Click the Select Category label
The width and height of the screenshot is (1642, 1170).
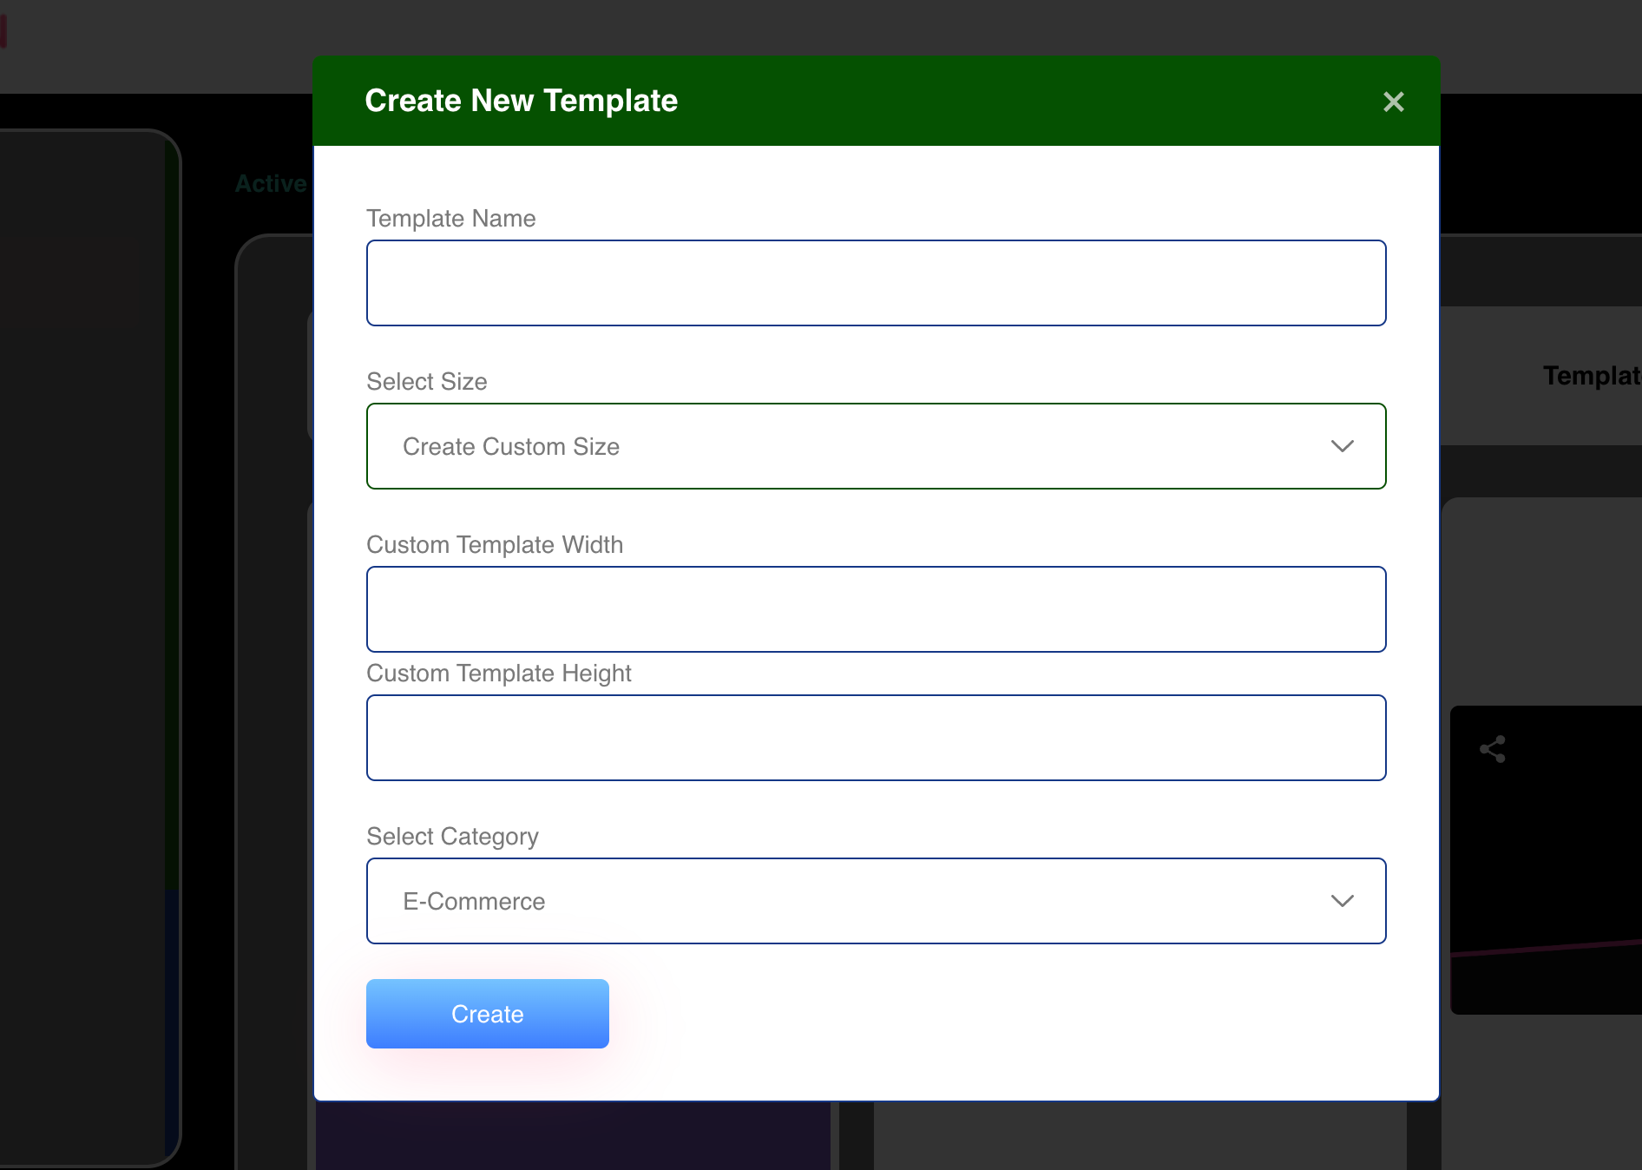[x=452, y=837]
